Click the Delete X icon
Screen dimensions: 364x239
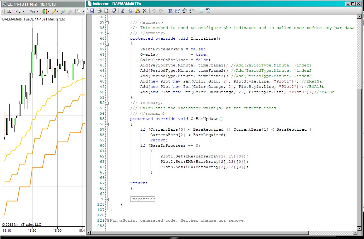[x=145, y=11]
